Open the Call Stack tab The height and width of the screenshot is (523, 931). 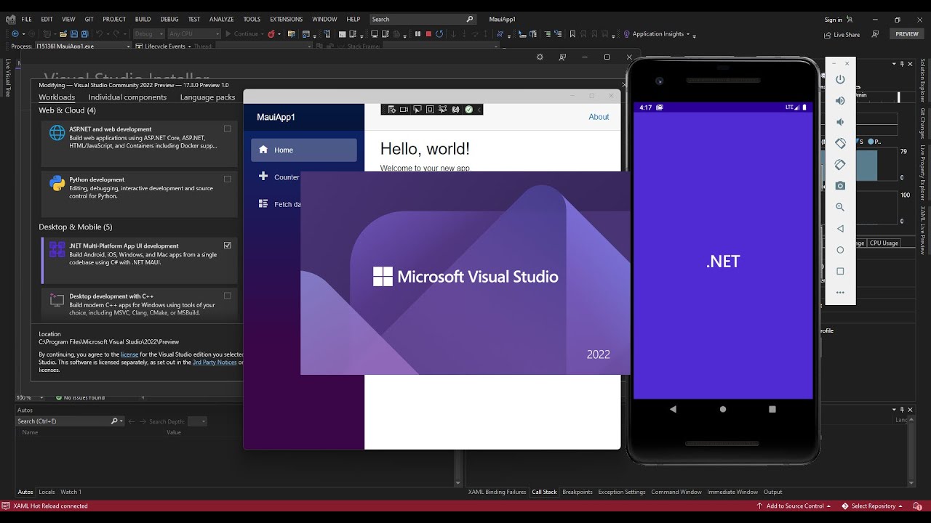click(x=544, y=492)
